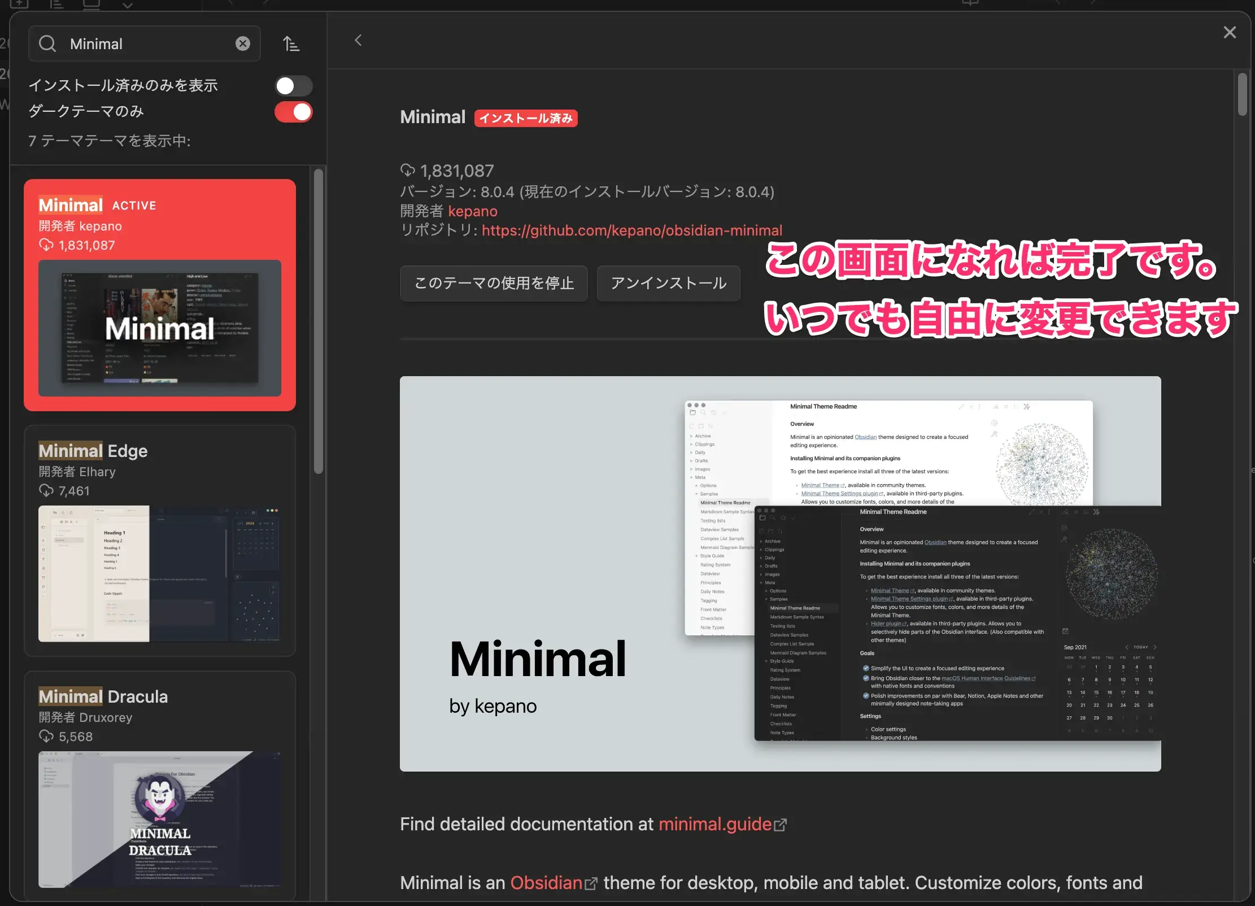
Task: Click the Minimal by kepano preview image
Action: point(781,573)
